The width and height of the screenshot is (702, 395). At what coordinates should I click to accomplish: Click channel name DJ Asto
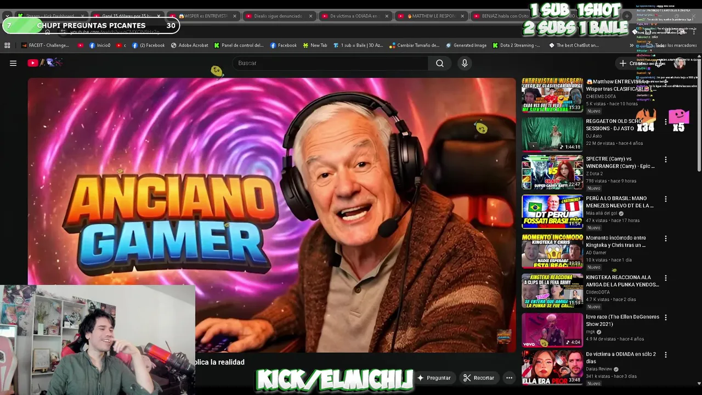[x=594, y=136]
